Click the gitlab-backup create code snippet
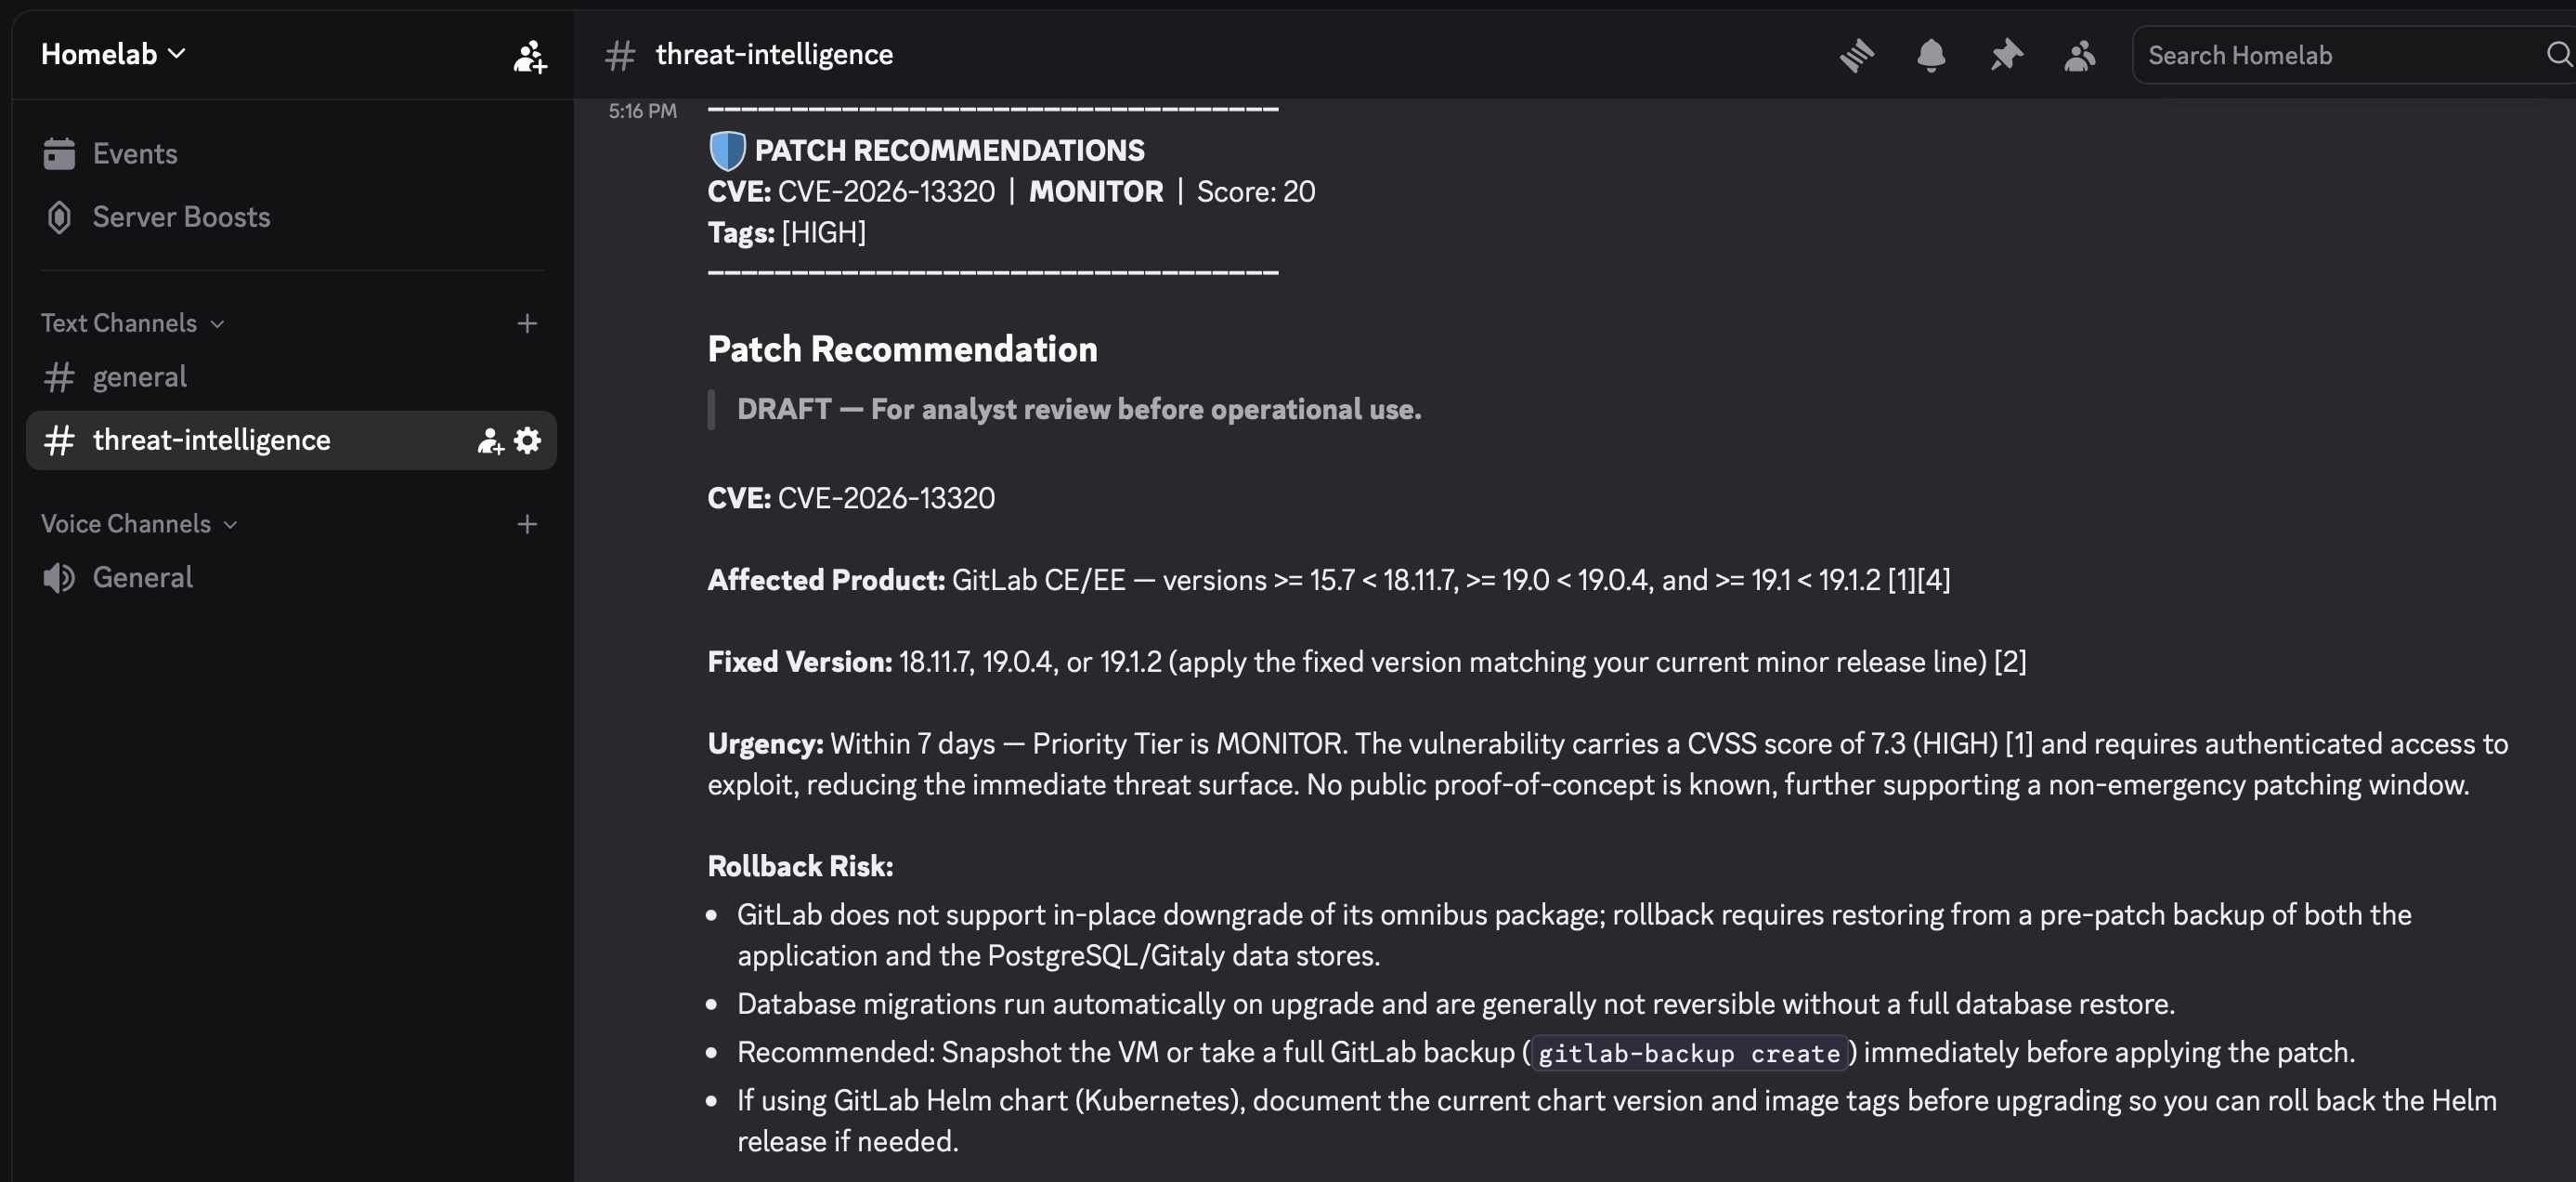The height and width of the screenshot is (1182, 2576). 1689,1053
